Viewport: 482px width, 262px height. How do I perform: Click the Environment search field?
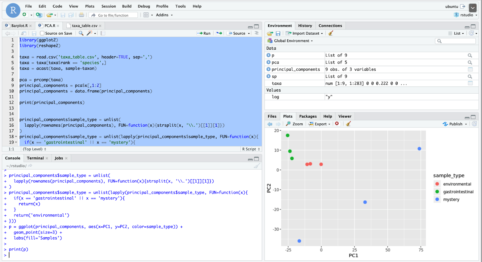tap(455, 41)
